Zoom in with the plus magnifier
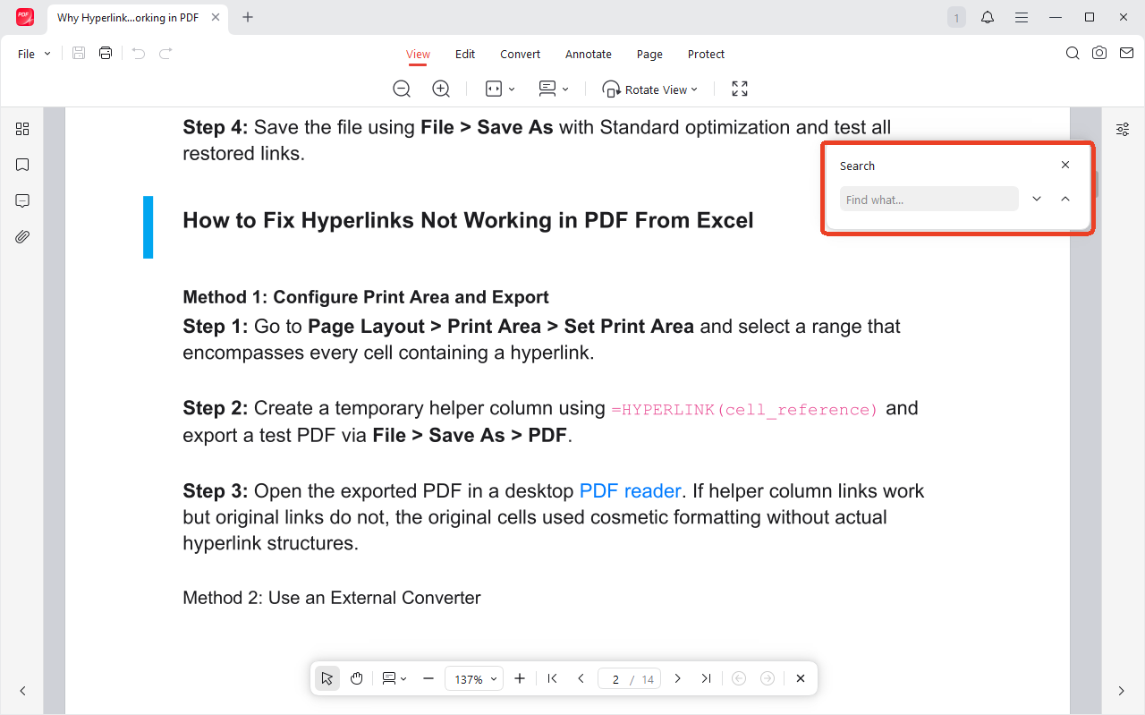The height and width of the screenshot is (715, 1145). click(441, 89)
